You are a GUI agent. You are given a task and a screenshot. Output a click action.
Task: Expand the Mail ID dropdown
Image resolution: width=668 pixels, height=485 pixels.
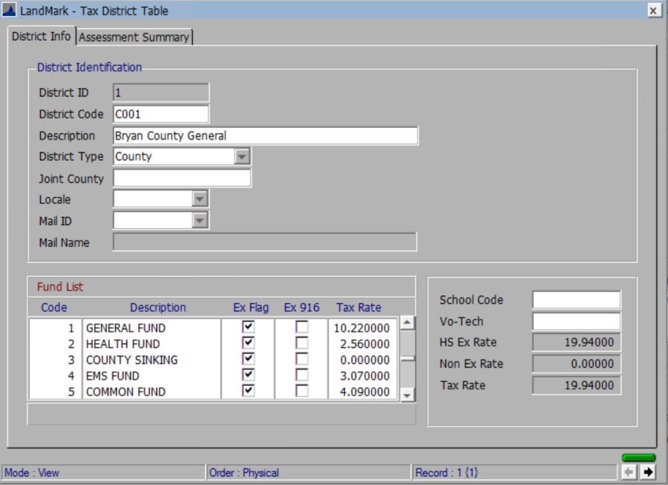click(x=200, y=220)
